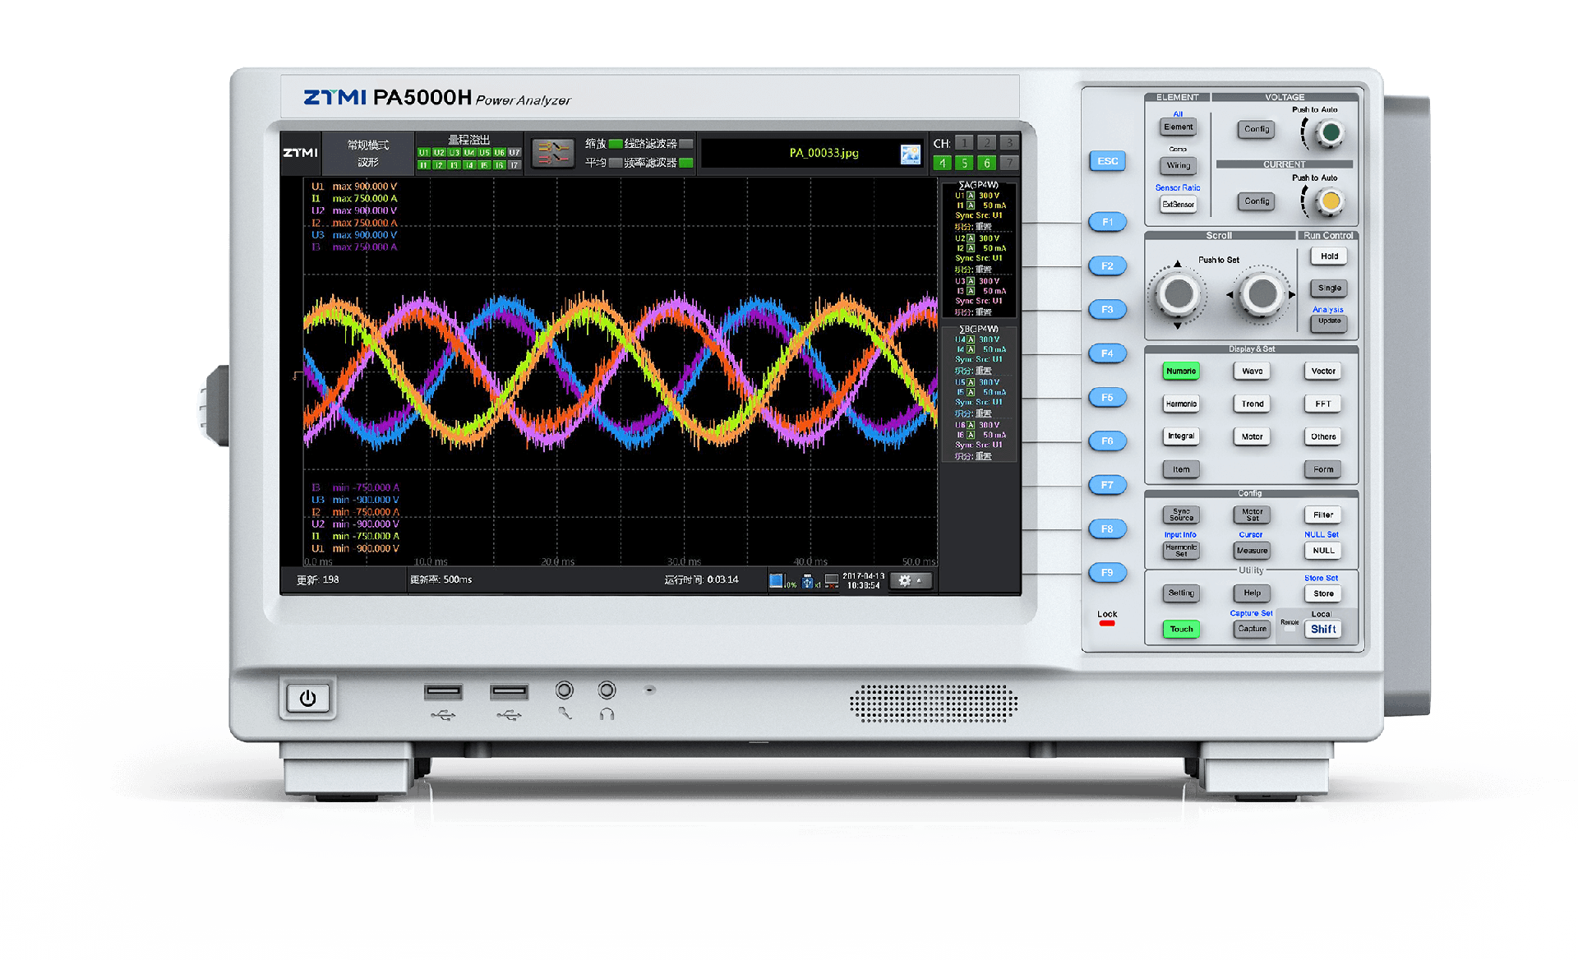Toggle the 线路滤波器 line filter indicator
The height and width of the screenshot is (960, 1578).
coord(685,144)
